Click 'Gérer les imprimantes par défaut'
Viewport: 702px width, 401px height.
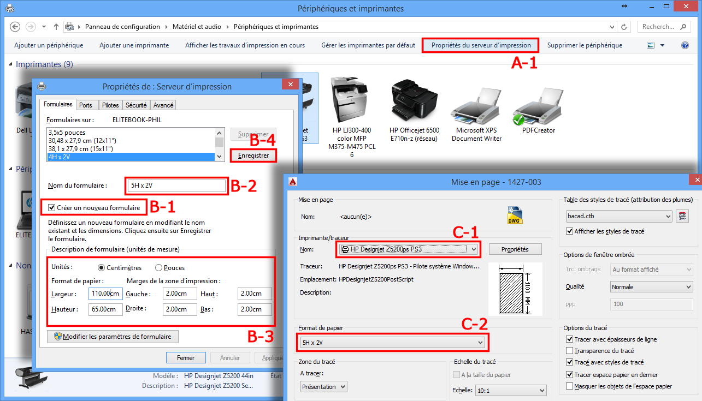368,45
